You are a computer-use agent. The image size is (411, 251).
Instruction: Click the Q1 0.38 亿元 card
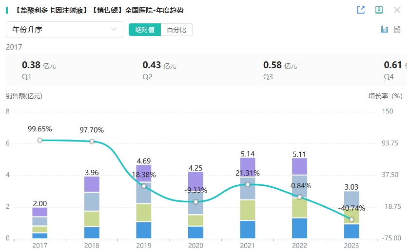click(39, 71)
